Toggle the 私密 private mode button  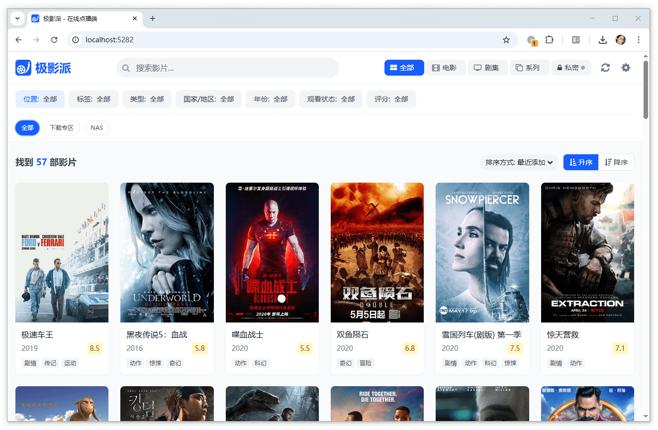click(571, 68)
